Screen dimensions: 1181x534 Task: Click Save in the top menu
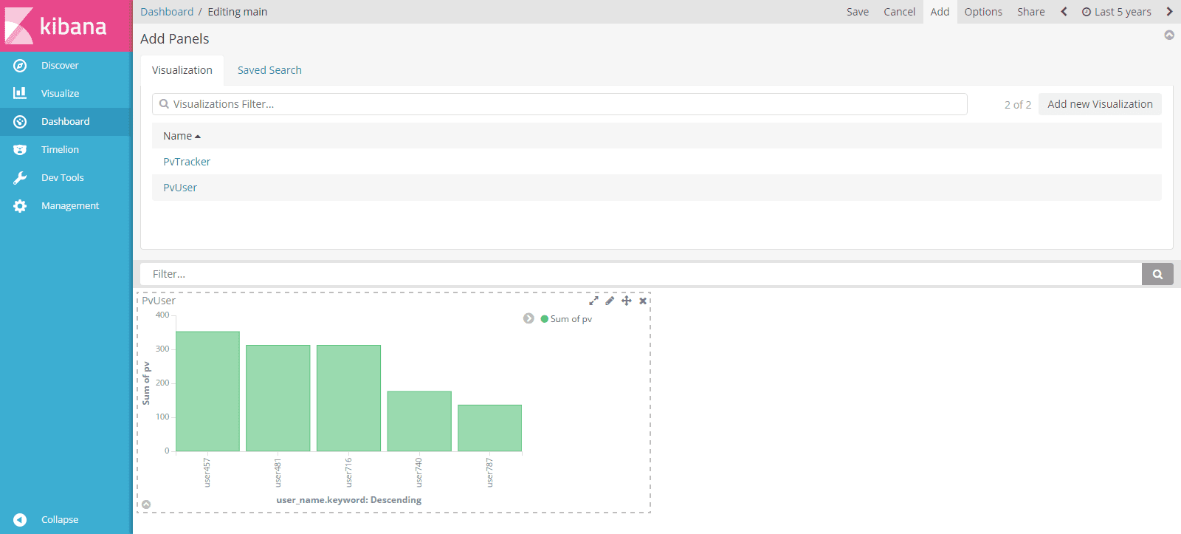click(x=858, y=12)
